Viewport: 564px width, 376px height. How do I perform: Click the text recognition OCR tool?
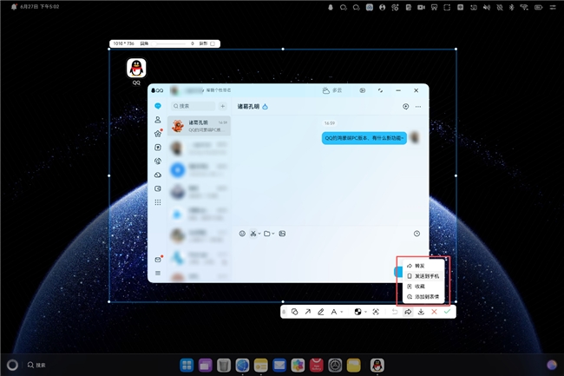click(x=376, y=312)
